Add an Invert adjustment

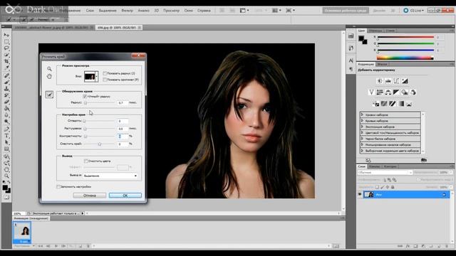coord(375,104)
